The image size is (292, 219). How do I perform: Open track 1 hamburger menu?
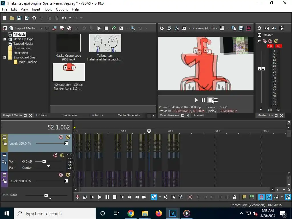pyautogui.click(x=4, y=137)
